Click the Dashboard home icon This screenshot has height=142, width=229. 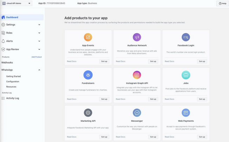pyautogui.click(x=3, y=17)
